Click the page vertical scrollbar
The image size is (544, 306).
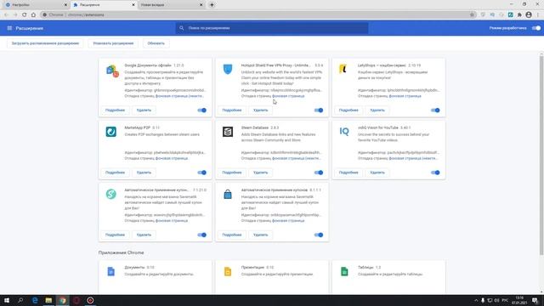click(541, 155)
